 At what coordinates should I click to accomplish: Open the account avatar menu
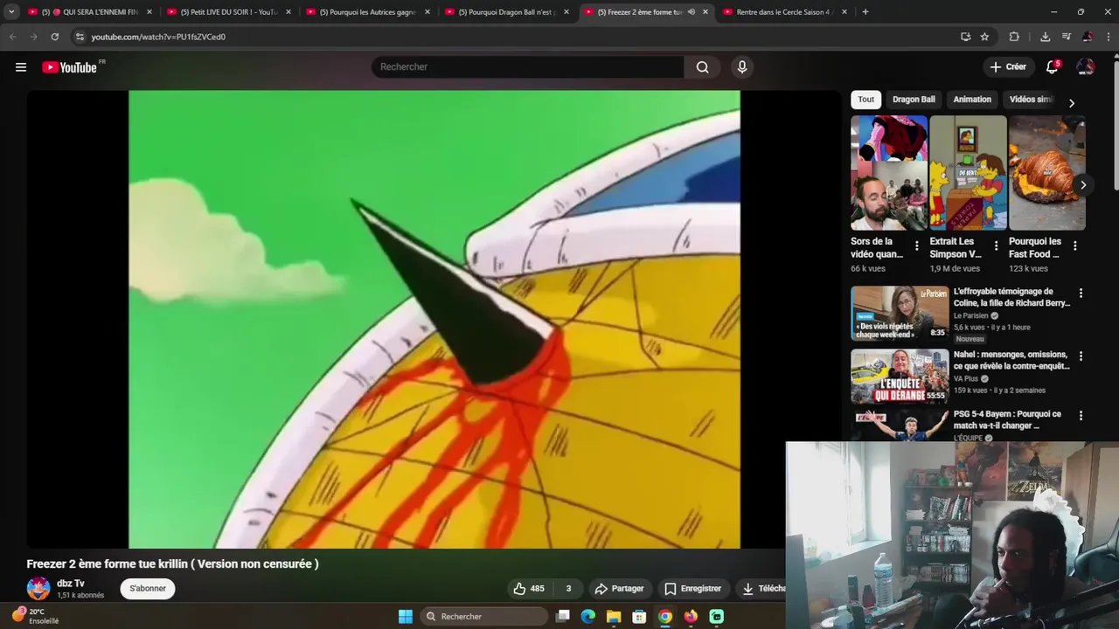click(1085, 67)
